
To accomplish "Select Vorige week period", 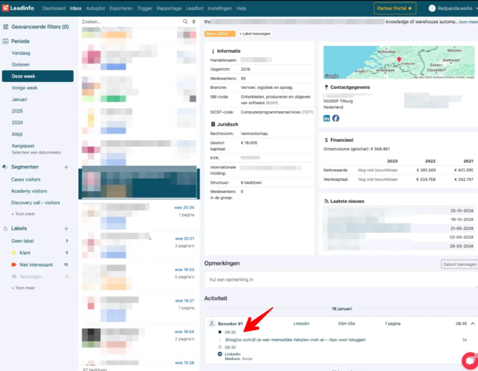I will [x=24, y=88].
